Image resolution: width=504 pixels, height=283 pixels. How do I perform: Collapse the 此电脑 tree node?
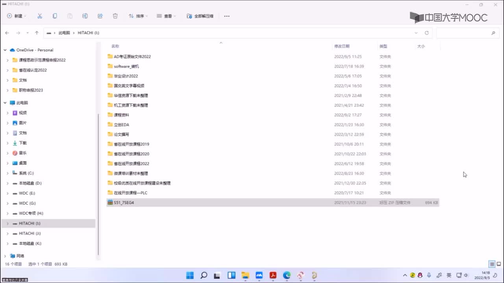coord(5,103)
